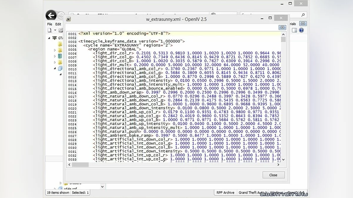Click the black Back navigation arrow
This screenshot has width=353, height=198.
tap(51, 16)
